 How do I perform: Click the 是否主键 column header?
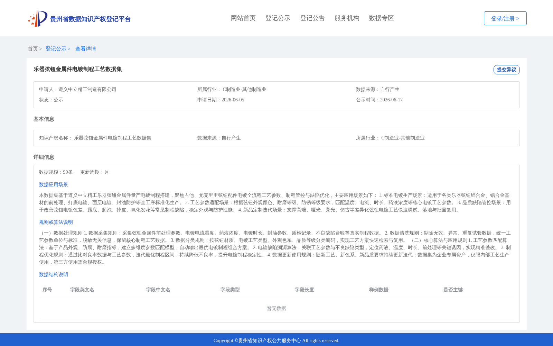tap(453, 290)
